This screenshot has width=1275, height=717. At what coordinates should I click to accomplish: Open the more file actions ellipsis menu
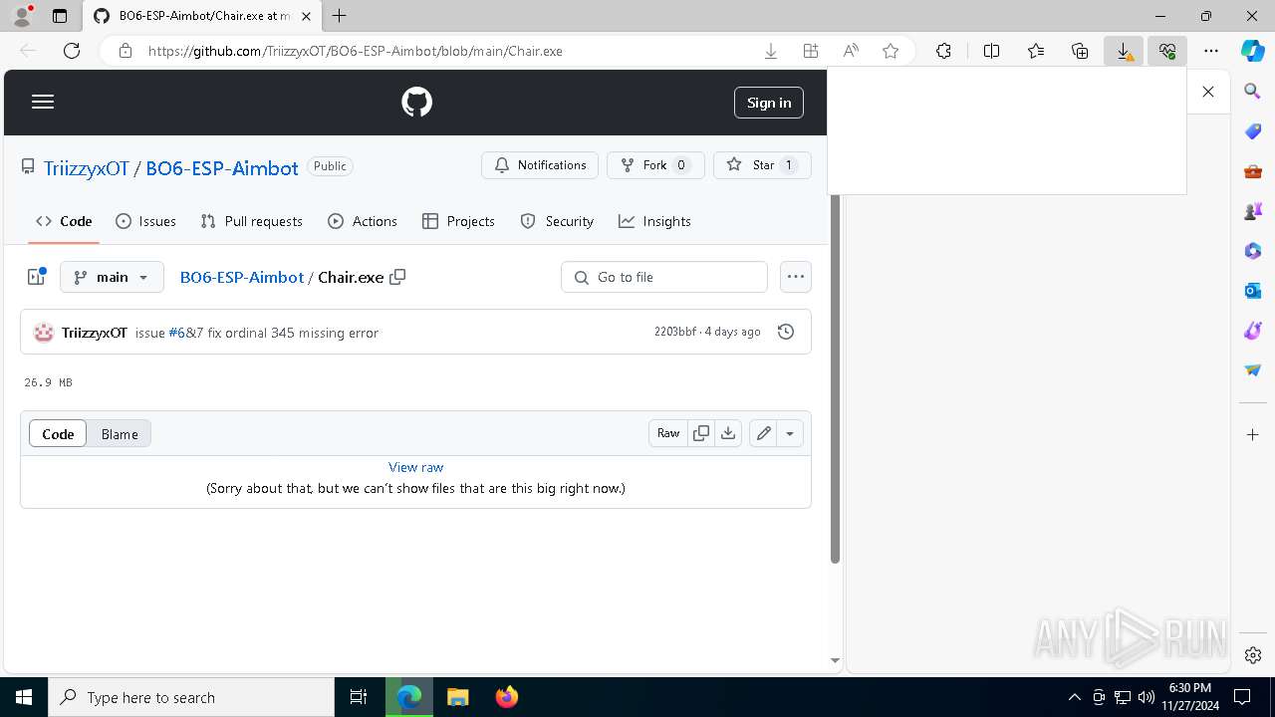tap(795, 277)
